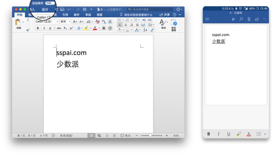This screenshot has height=157, width=279.
Task: Switch to the 开始 Home tab
Action: click(x=20, y=15)
